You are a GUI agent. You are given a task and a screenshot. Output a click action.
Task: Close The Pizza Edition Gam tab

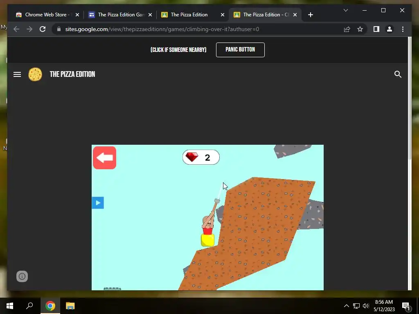pos(150,15)
